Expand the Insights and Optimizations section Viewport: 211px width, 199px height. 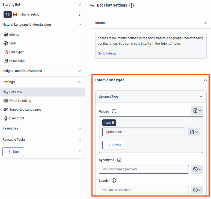[x=80, y=71]
